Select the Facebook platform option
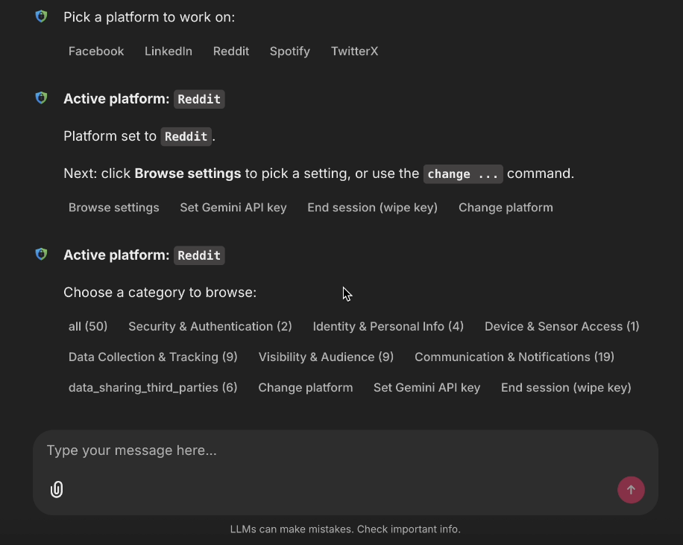683x545 pixels. click(96, 51)
